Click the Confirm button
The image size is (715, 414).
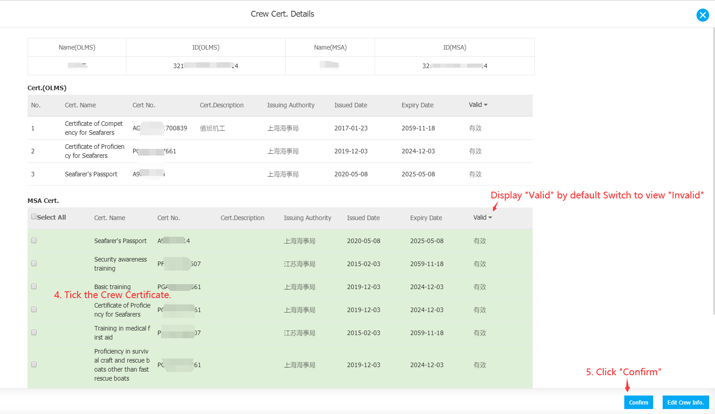[638, 402]
